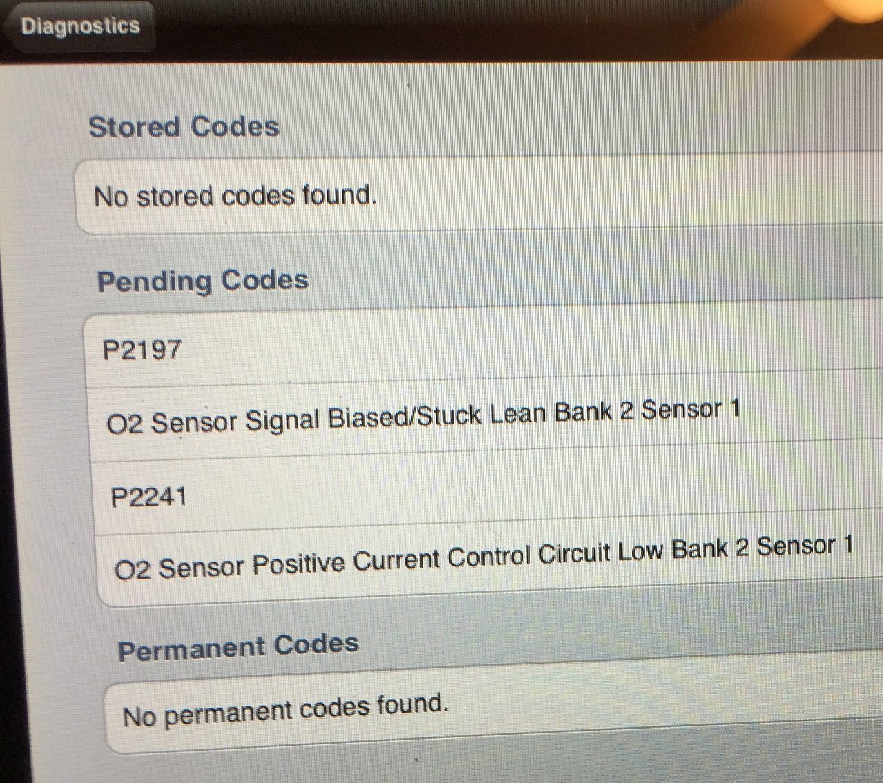Screen dimensions: 883x783
Task: Click the left arrow tip of Diagnostics button
Action: (8, 28)
